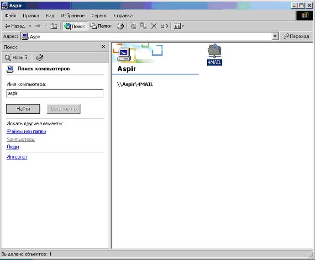Screen dimensions: 315x260
Task: Click the Имя компьютера text field
Action: [55, 94]
